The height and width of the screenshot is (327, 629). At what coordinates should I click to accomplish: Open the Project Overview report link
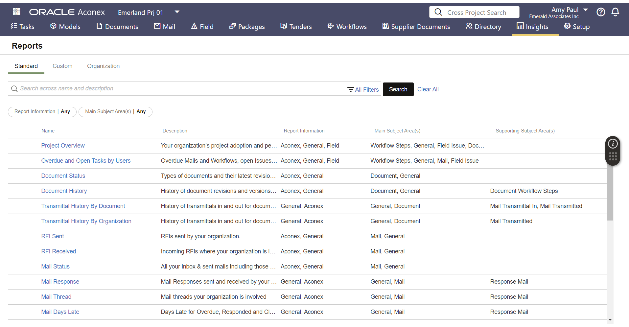[63, 146]
